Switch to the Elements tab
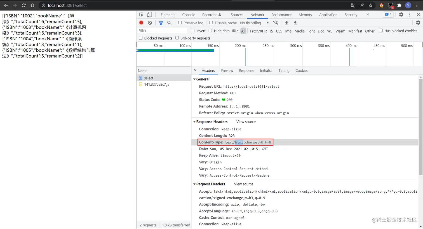 (x=168, y=15)
